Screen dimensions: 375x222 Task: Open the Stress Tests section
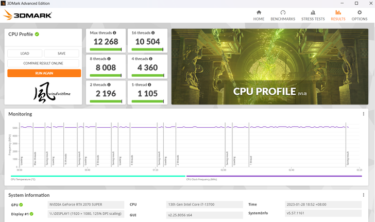[x=313, y=15]
